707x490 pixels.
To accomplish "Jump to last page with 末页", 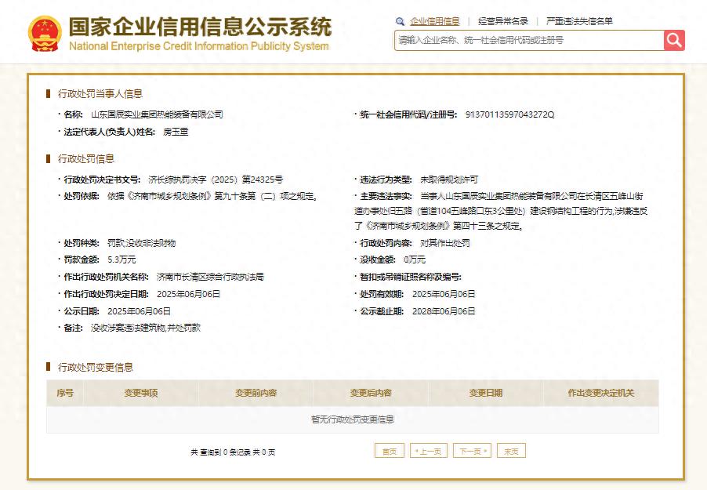I will pos(511,451).
